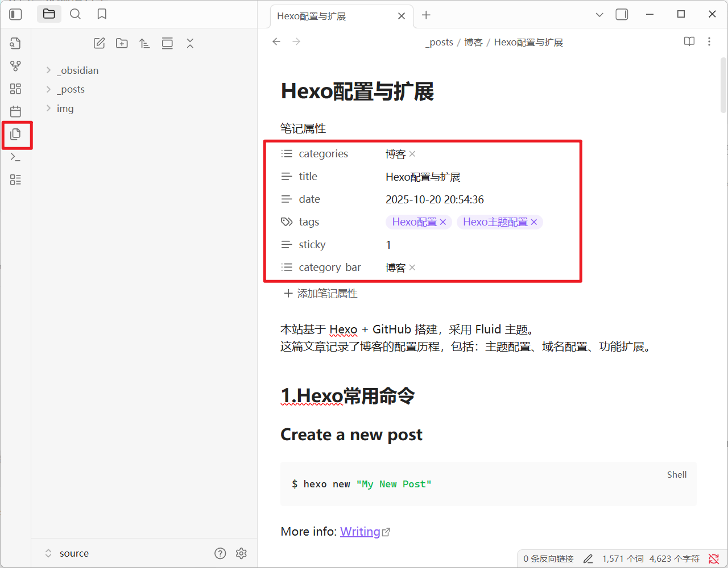
Task: Open the file explorer tab icon
Action: click(49, 14)
